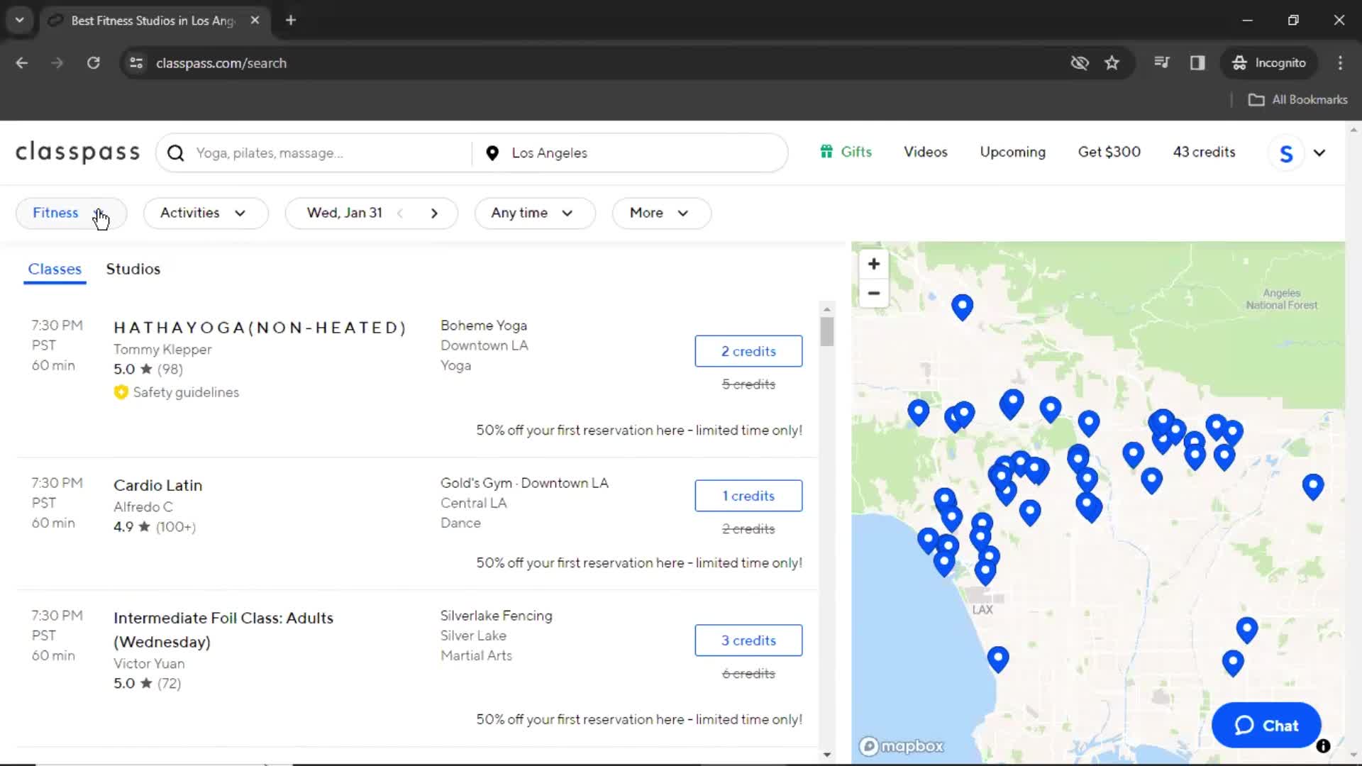Expand the Any time filter
1362x766 pixels.
pos(534,213)
